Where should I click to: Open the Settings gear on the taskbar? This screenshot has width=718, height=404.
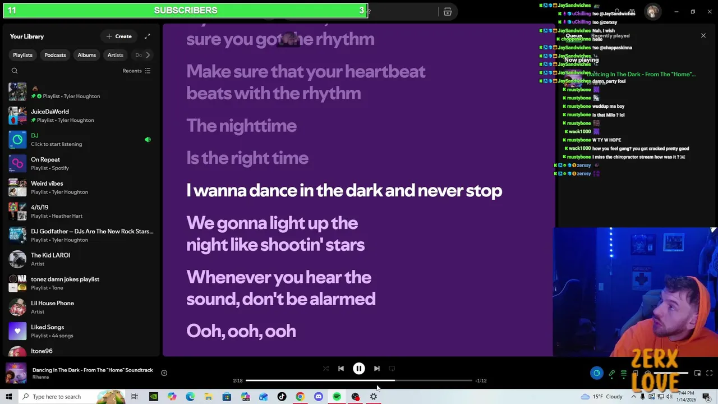coord(374,397)
